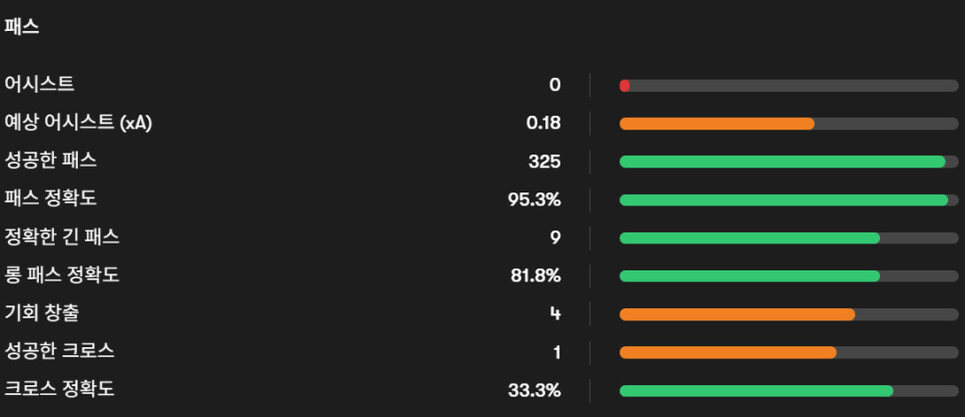Click the 어시스트 stat label
The image size is (965, 417).
pyautogui.click(x=39, y=85)
